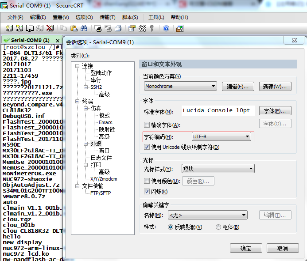Screen dimensions: 307x261
Task: Open the 工具(L) menu
Action: (156, 17)
